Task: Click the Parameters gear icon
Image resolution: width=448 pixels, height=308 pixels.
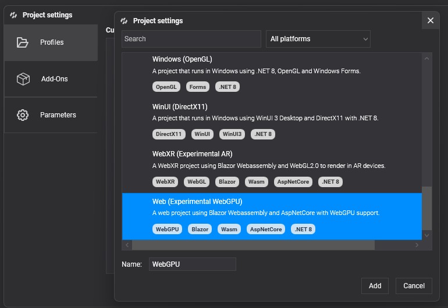Action: [x=23, y=115]
